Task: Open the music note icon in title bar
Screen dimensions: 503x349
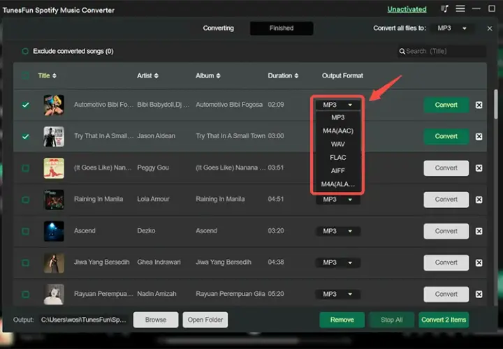Action: (x=444, y=8)
